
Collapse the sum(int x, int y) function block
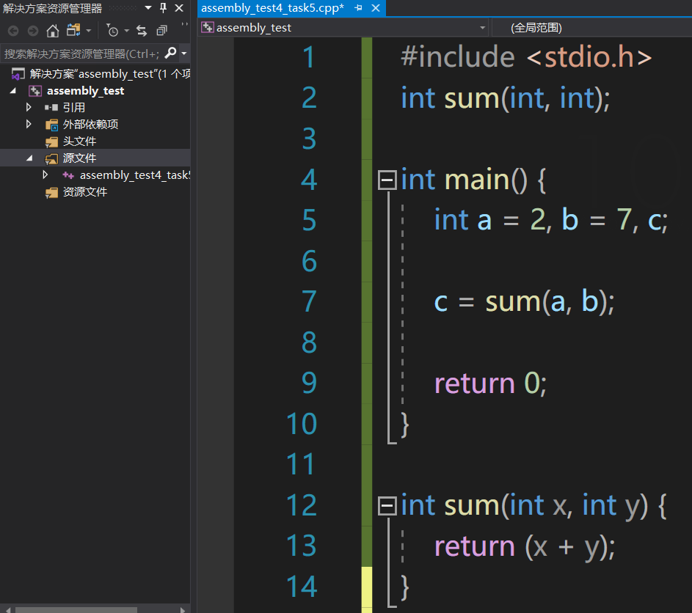[x=387, y=505]
